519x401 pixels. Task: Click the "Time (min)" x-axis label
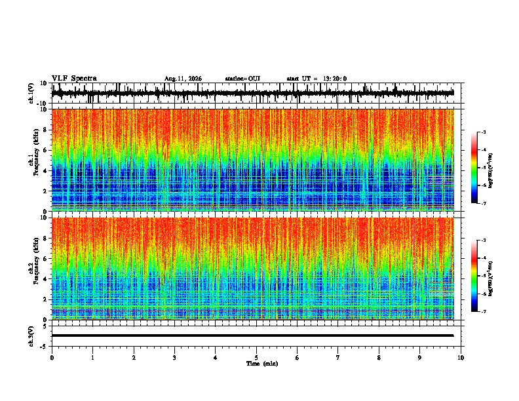click(262, 364)
